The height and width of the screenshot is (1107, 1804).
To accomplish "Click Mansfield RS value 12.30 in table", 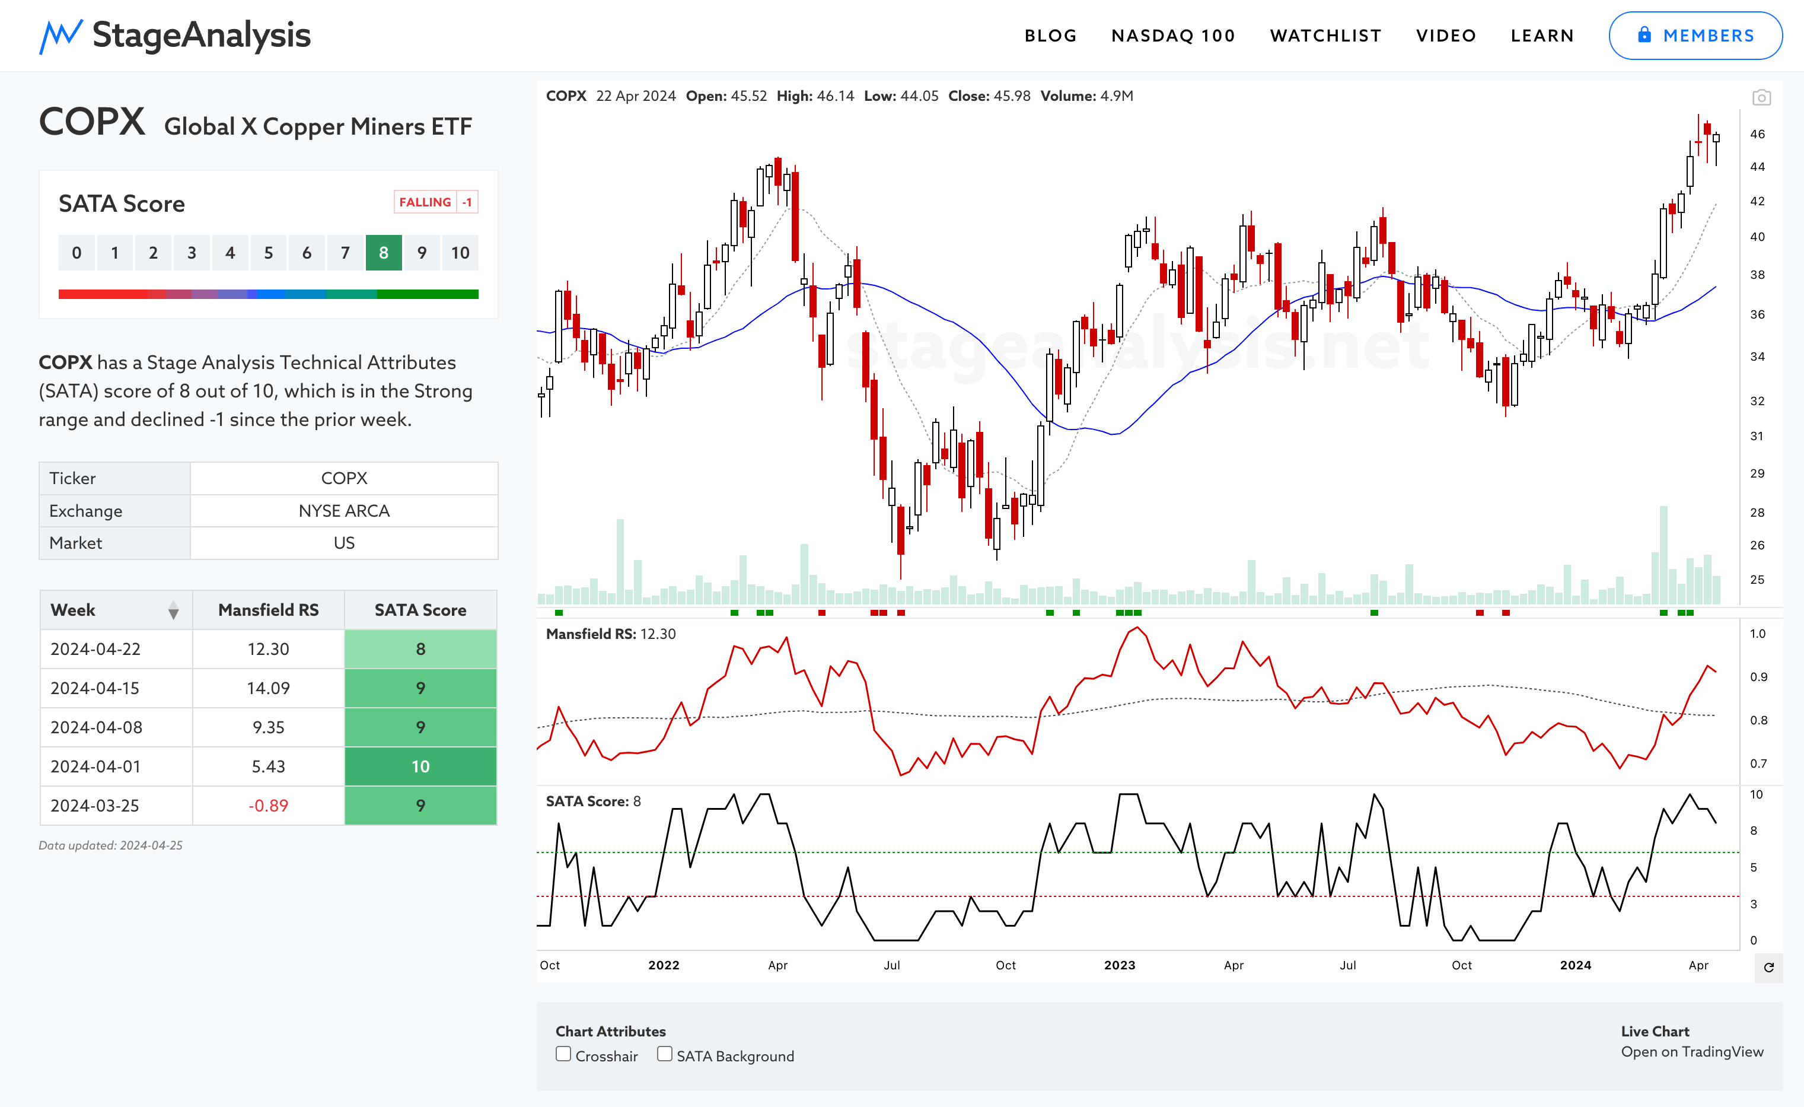I will click(x=268, y=649).
